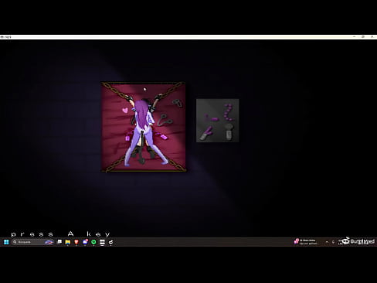This screenshot has width=377, height=283.
Task: Open the Windows Start menu
Action: [x=6, y=242]
